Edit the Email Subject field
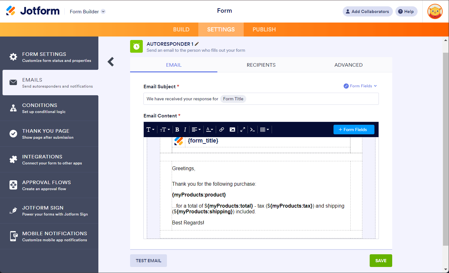This screenshot has height=273, width=449. coord(261,99)
